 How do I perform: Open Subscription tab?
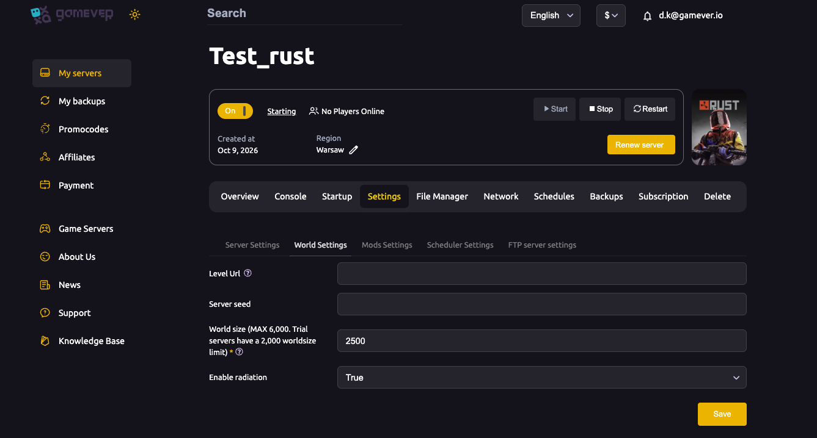click(663, 196)
